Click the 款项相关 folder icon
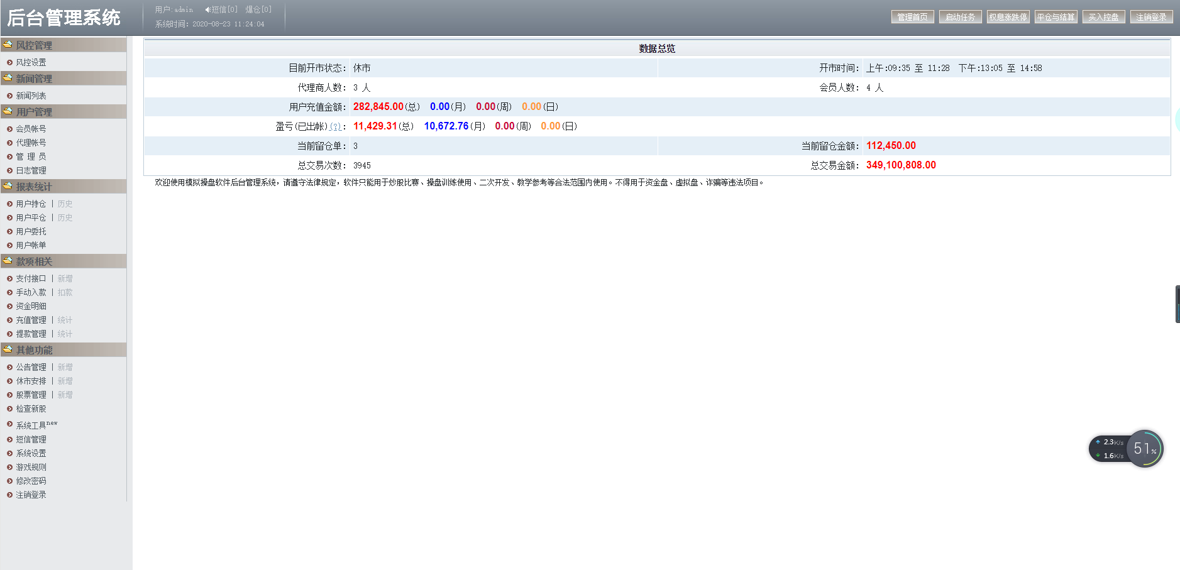This screenshot has width=1180, height=570. click(8, 261)
